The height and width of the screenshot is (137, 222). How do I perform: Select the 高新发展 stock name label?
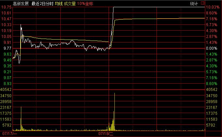click(21, 4)
